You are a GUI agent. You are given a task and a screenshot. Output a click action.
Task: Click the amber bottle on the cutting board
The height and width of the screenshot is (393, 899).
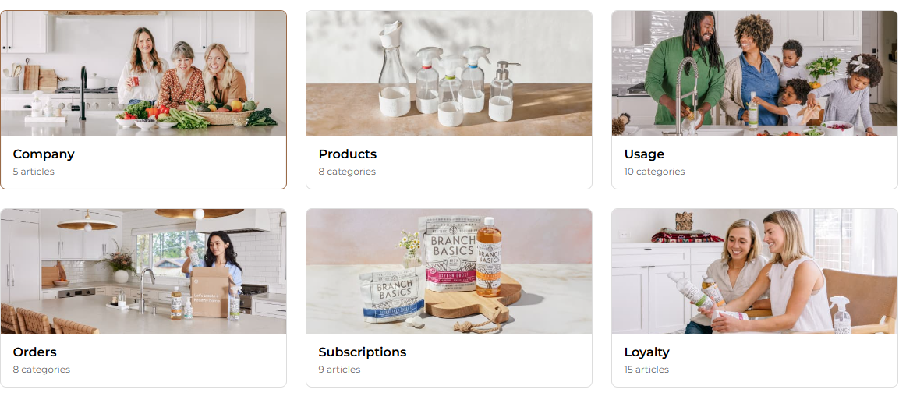tap(489, 257)
